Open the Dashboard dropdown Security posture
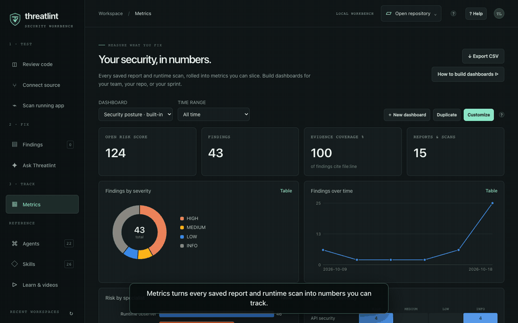 coord(135,114)
